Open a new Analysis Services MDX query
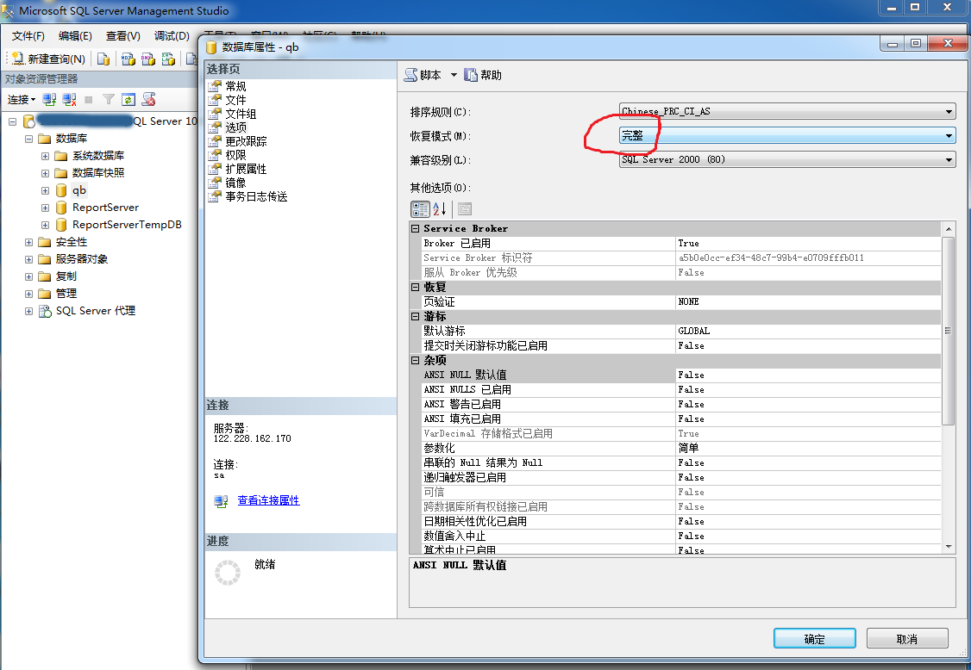Image resolution: width=971 pixels, height=670 pixels. (x=128, y=59)
